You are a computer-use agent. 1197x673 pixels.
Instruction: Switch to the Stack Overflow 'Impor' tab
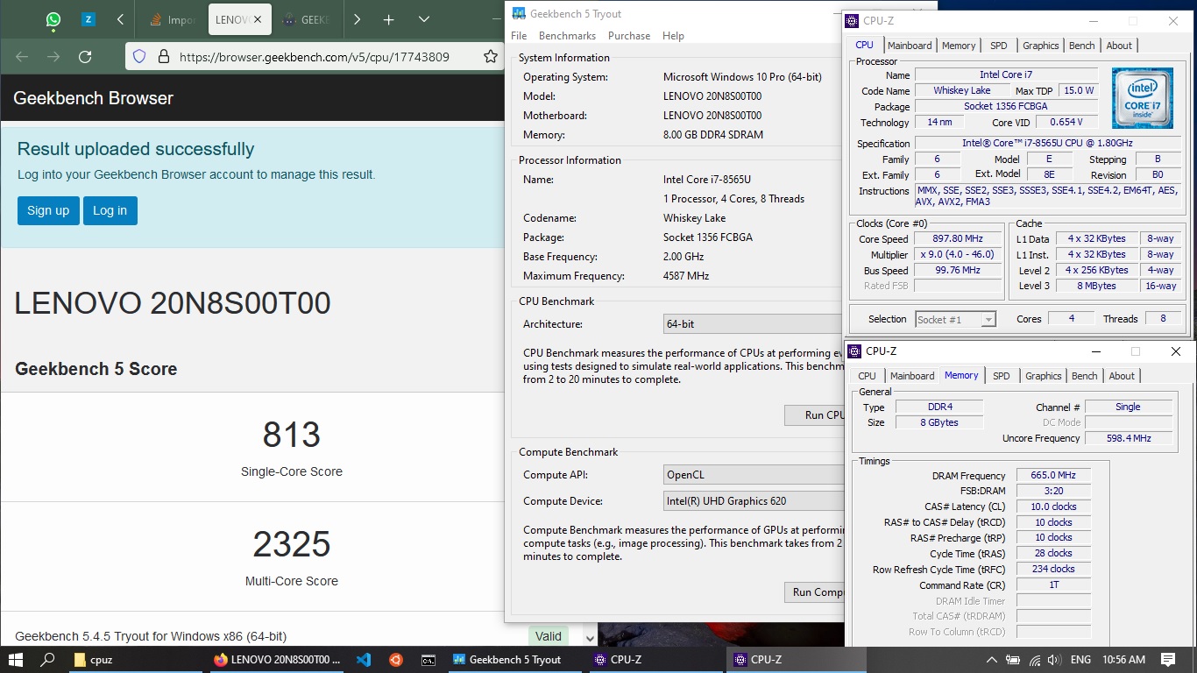[x=172, y=19]
